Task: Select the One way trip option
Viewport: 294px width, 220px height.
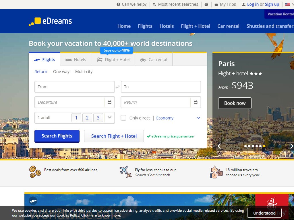Action: click(61, 72)
